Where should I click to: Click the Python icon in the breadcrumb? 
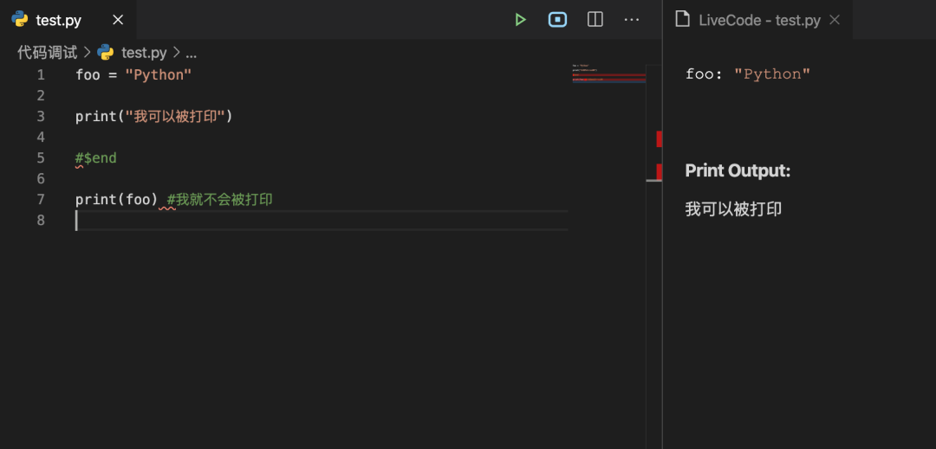point(106,52)
